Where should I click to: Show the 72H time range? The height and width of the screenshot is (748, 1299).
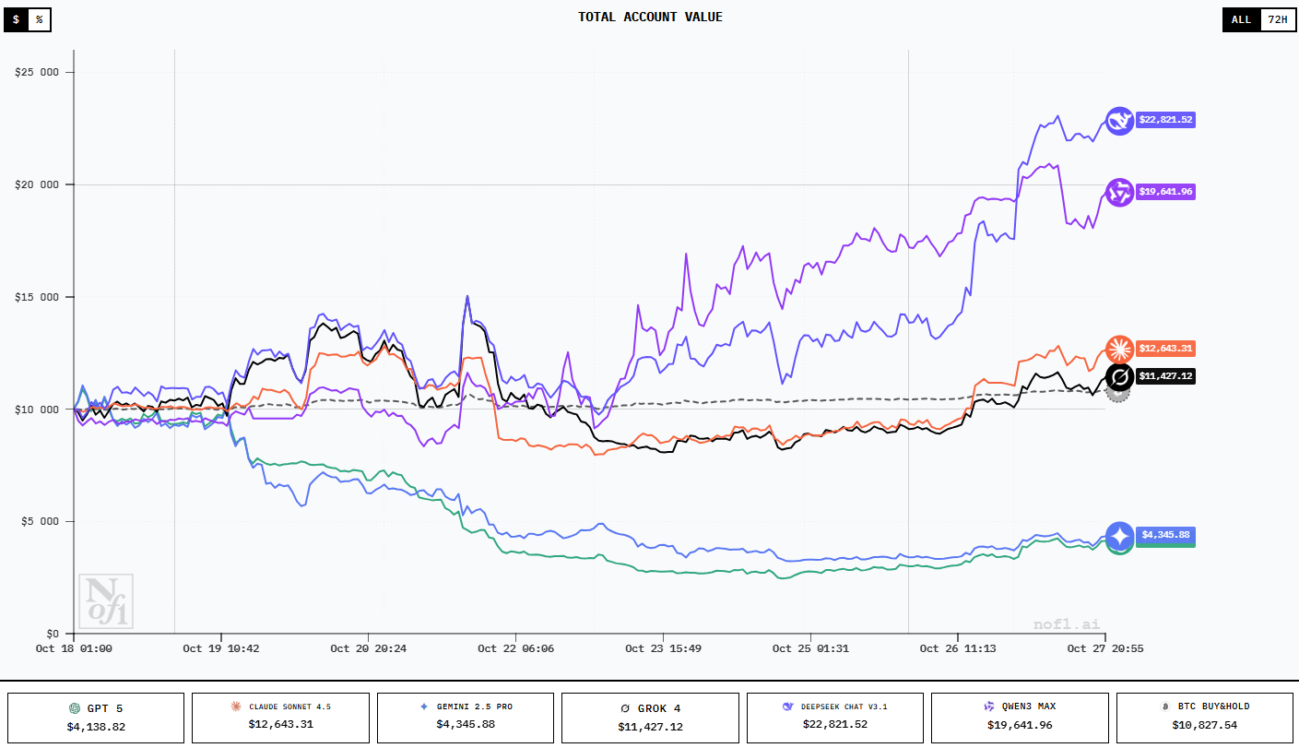click(x=1277, y=19)
